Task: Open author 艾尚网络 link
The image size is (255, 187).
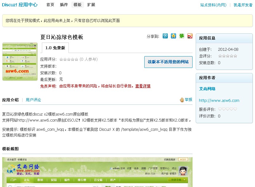Action: (x=207, y=89)
